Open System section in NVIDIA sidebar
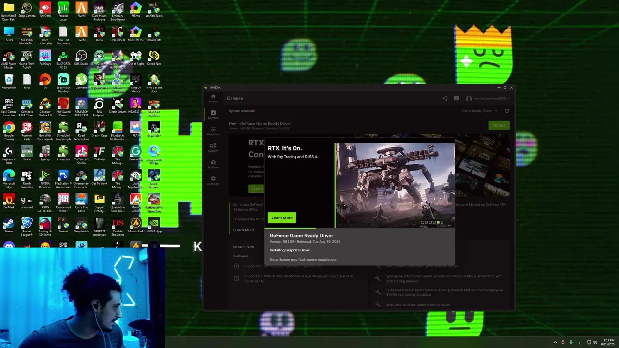The height and width of the screenshot is (348, 619). point(213,147)
